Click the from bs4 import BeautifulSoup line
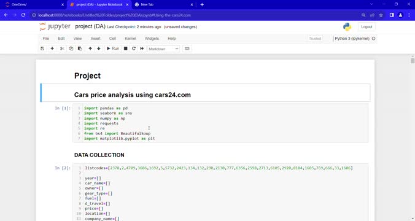Image resolution: width=415 pixels, height=221 pixels. click(117, 134)
